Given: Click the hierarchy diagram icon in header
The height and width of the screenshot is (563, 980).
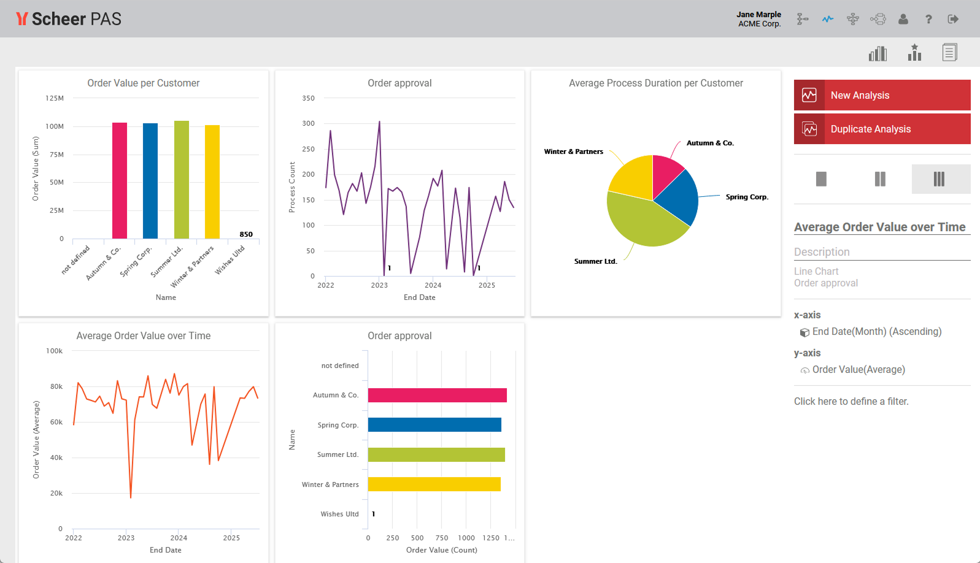Looking at the screenshot, I should point(853,19).
